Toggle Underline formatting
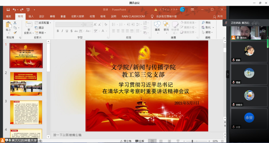Screen dimensions: 269x143 pos(67,31)
